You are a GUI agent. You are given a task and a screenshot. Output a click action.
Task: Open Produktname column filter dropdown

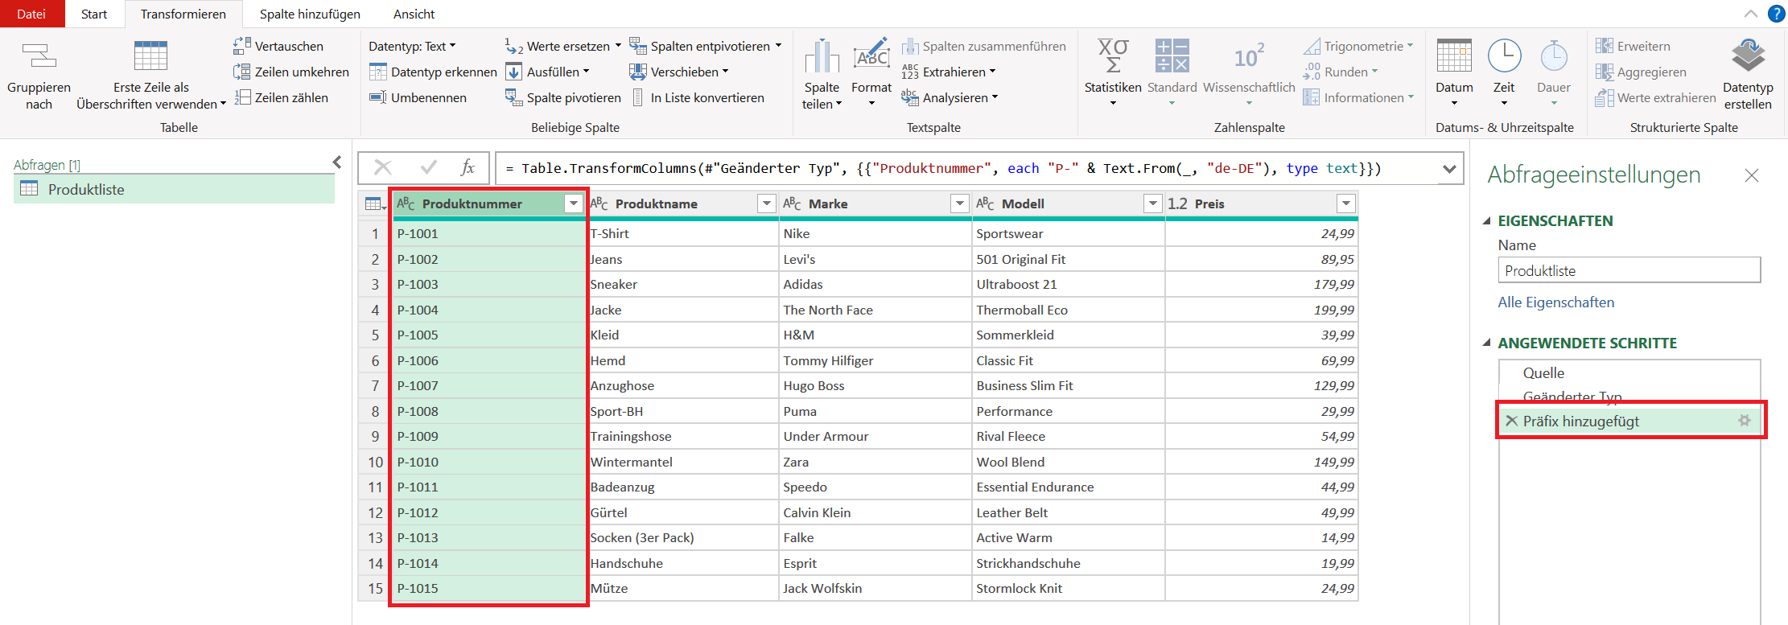tap(767, 204)
